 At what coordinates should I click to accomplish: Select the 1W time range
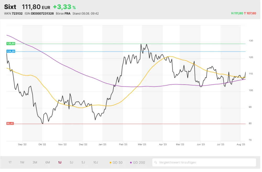point(22,162)
